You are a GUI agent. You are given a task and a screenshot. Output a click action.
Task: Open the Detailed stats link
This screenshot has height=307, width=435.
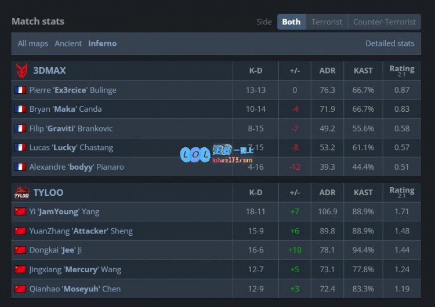(390, 43)
